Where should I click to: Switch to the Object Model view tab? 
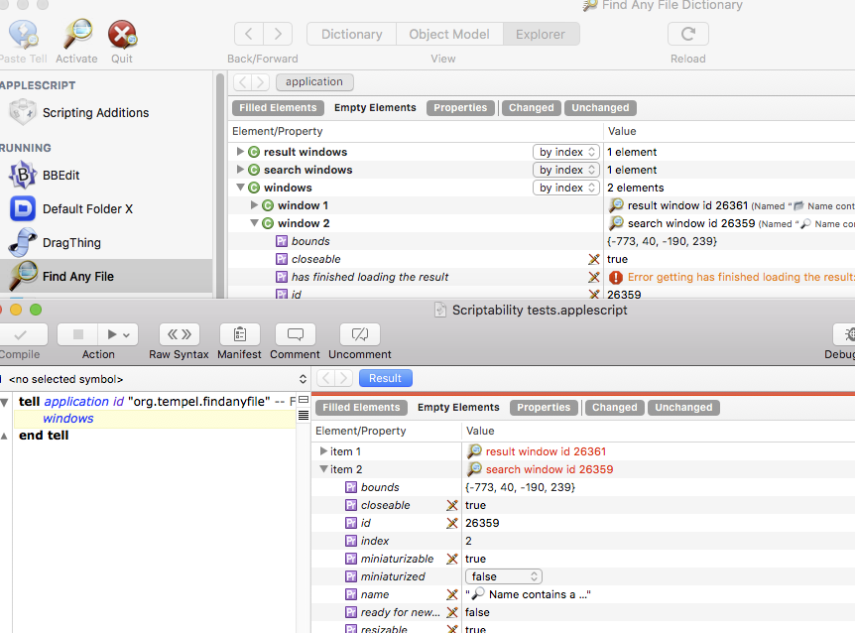click(448, 34)
